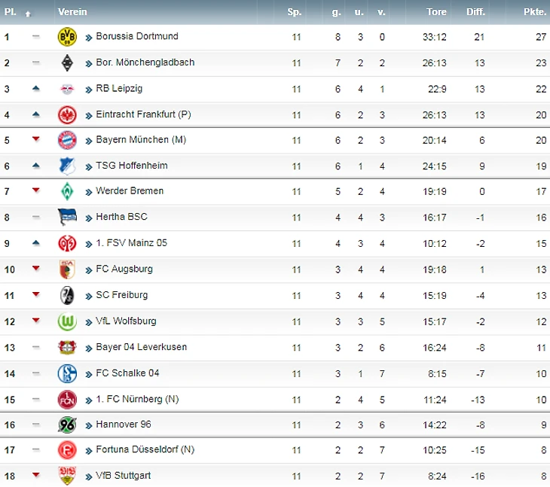
Task: Click the VfB Stuttgart club crest
Action: [68, 476]
